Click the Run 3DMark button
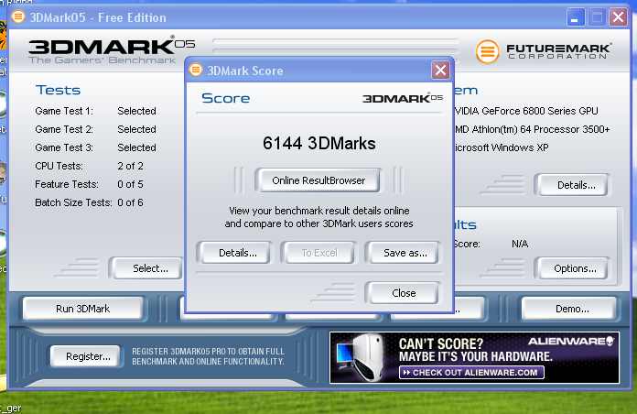This screenshot has height=414, width=637. [83, 309]
